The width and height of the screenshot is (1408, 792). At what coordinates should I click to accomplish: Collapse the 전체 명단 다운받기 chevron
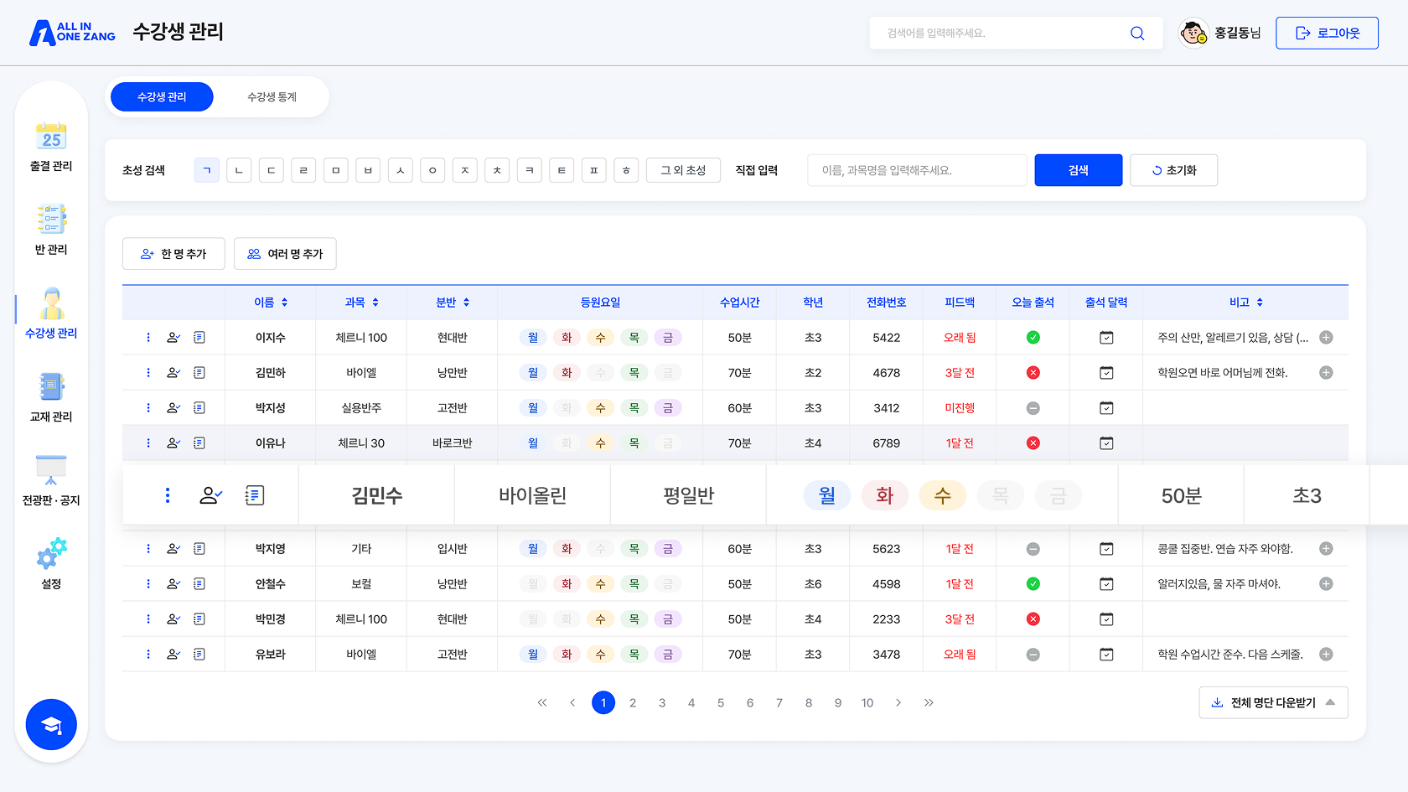1332,702
